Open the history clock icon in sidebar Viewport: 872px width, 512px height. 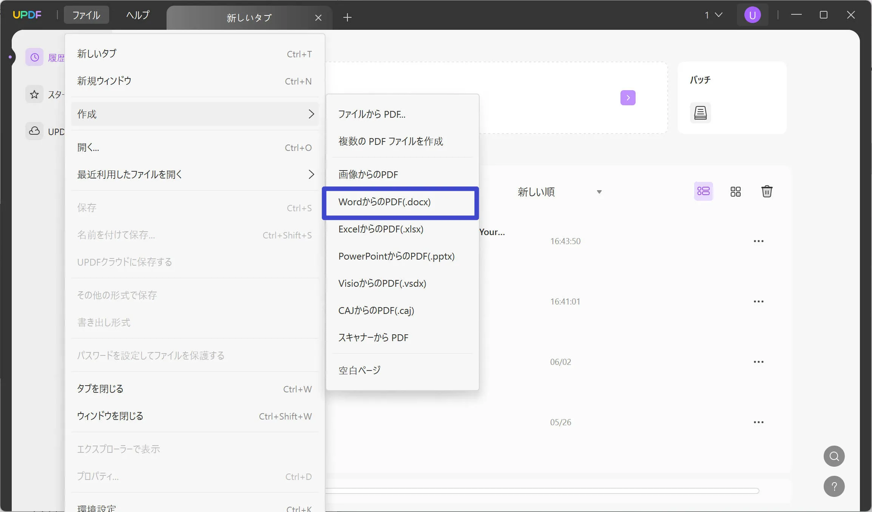click(x=34, y=57)
